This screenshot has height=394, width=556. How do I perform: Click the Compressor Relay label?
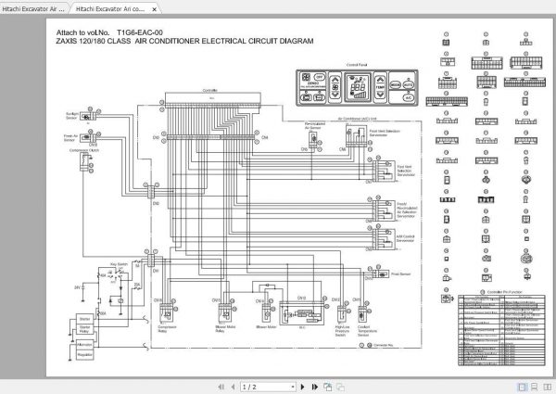167,329
